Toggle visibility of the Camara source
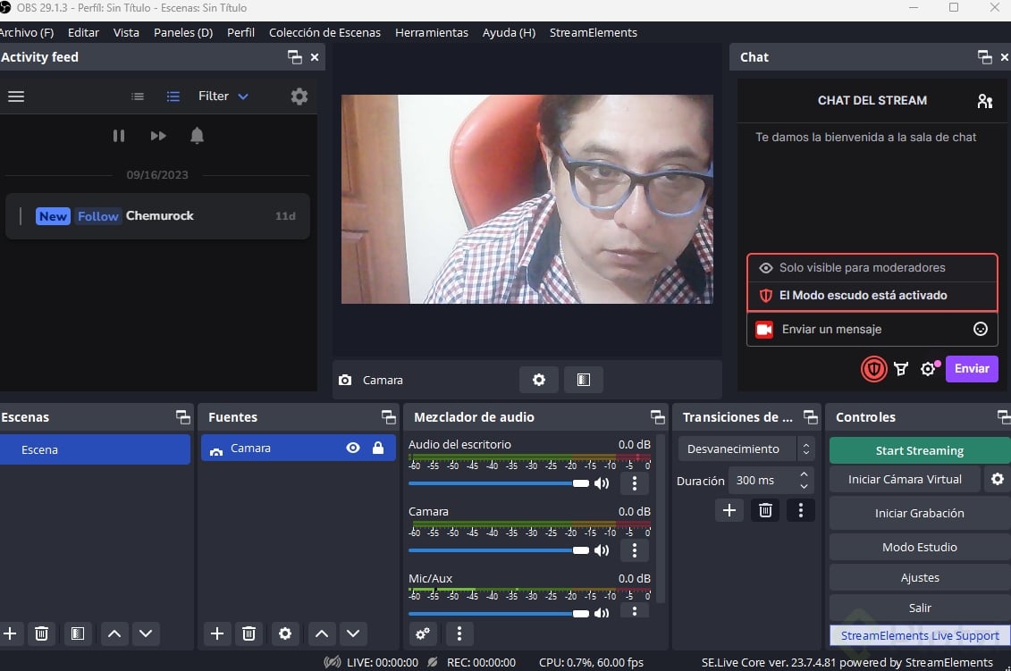The width and height of the screenshot is (1011, 671). point(353,449)
